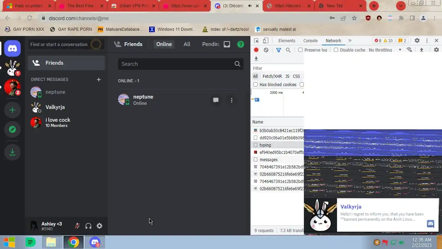Open a new tab with the plus button
The image size is (442, 249).
(374, 6)
